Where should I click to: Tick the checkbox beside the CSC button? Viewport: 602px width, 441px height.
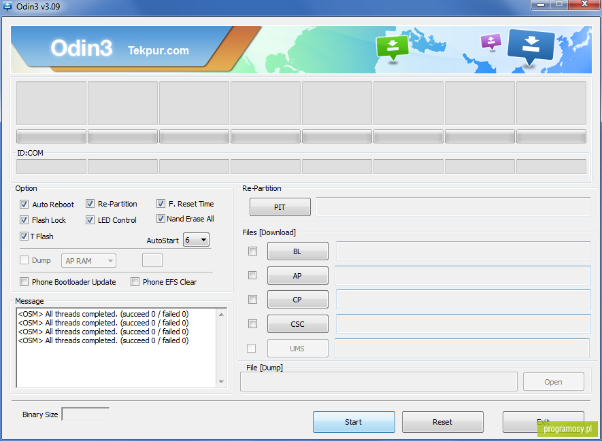(x=252, y=324)
